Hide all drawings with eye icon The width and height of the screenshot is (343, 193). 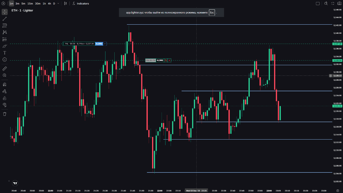(5, 105)
